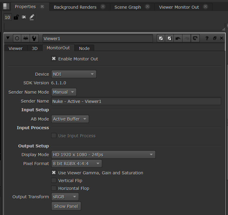Click the lock properties bin icon

[16, 17]
